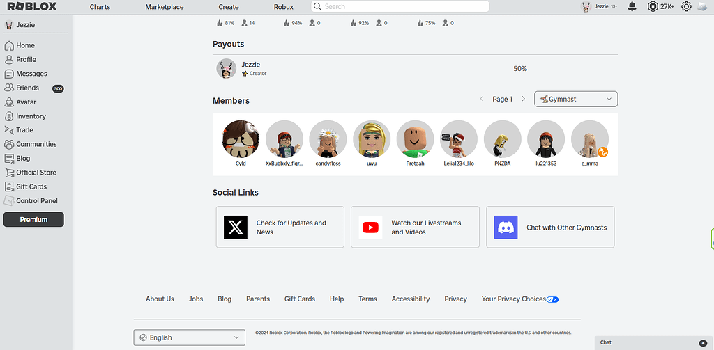Click the new chat plus icon
This screenshot has height=350, width=714.
[703, 343]
